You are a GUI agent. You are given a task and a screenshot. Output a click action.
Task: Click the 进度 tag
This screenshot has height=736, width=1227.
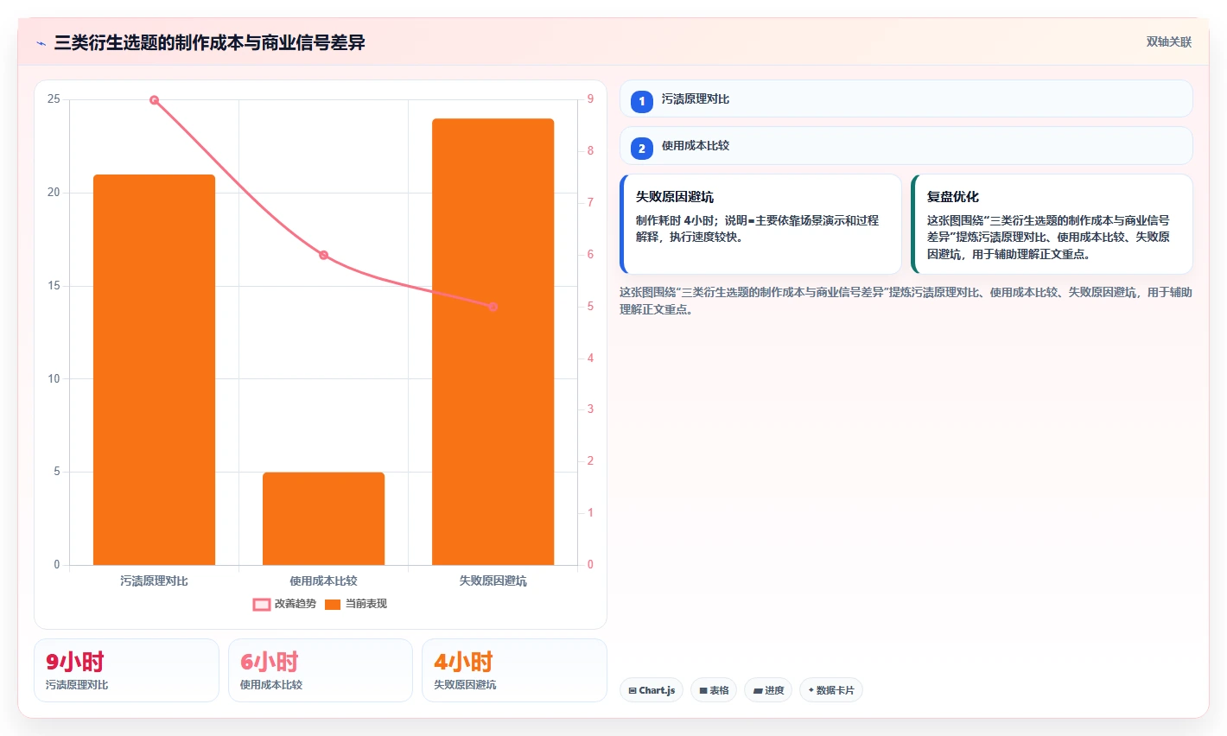pos(768,690)
